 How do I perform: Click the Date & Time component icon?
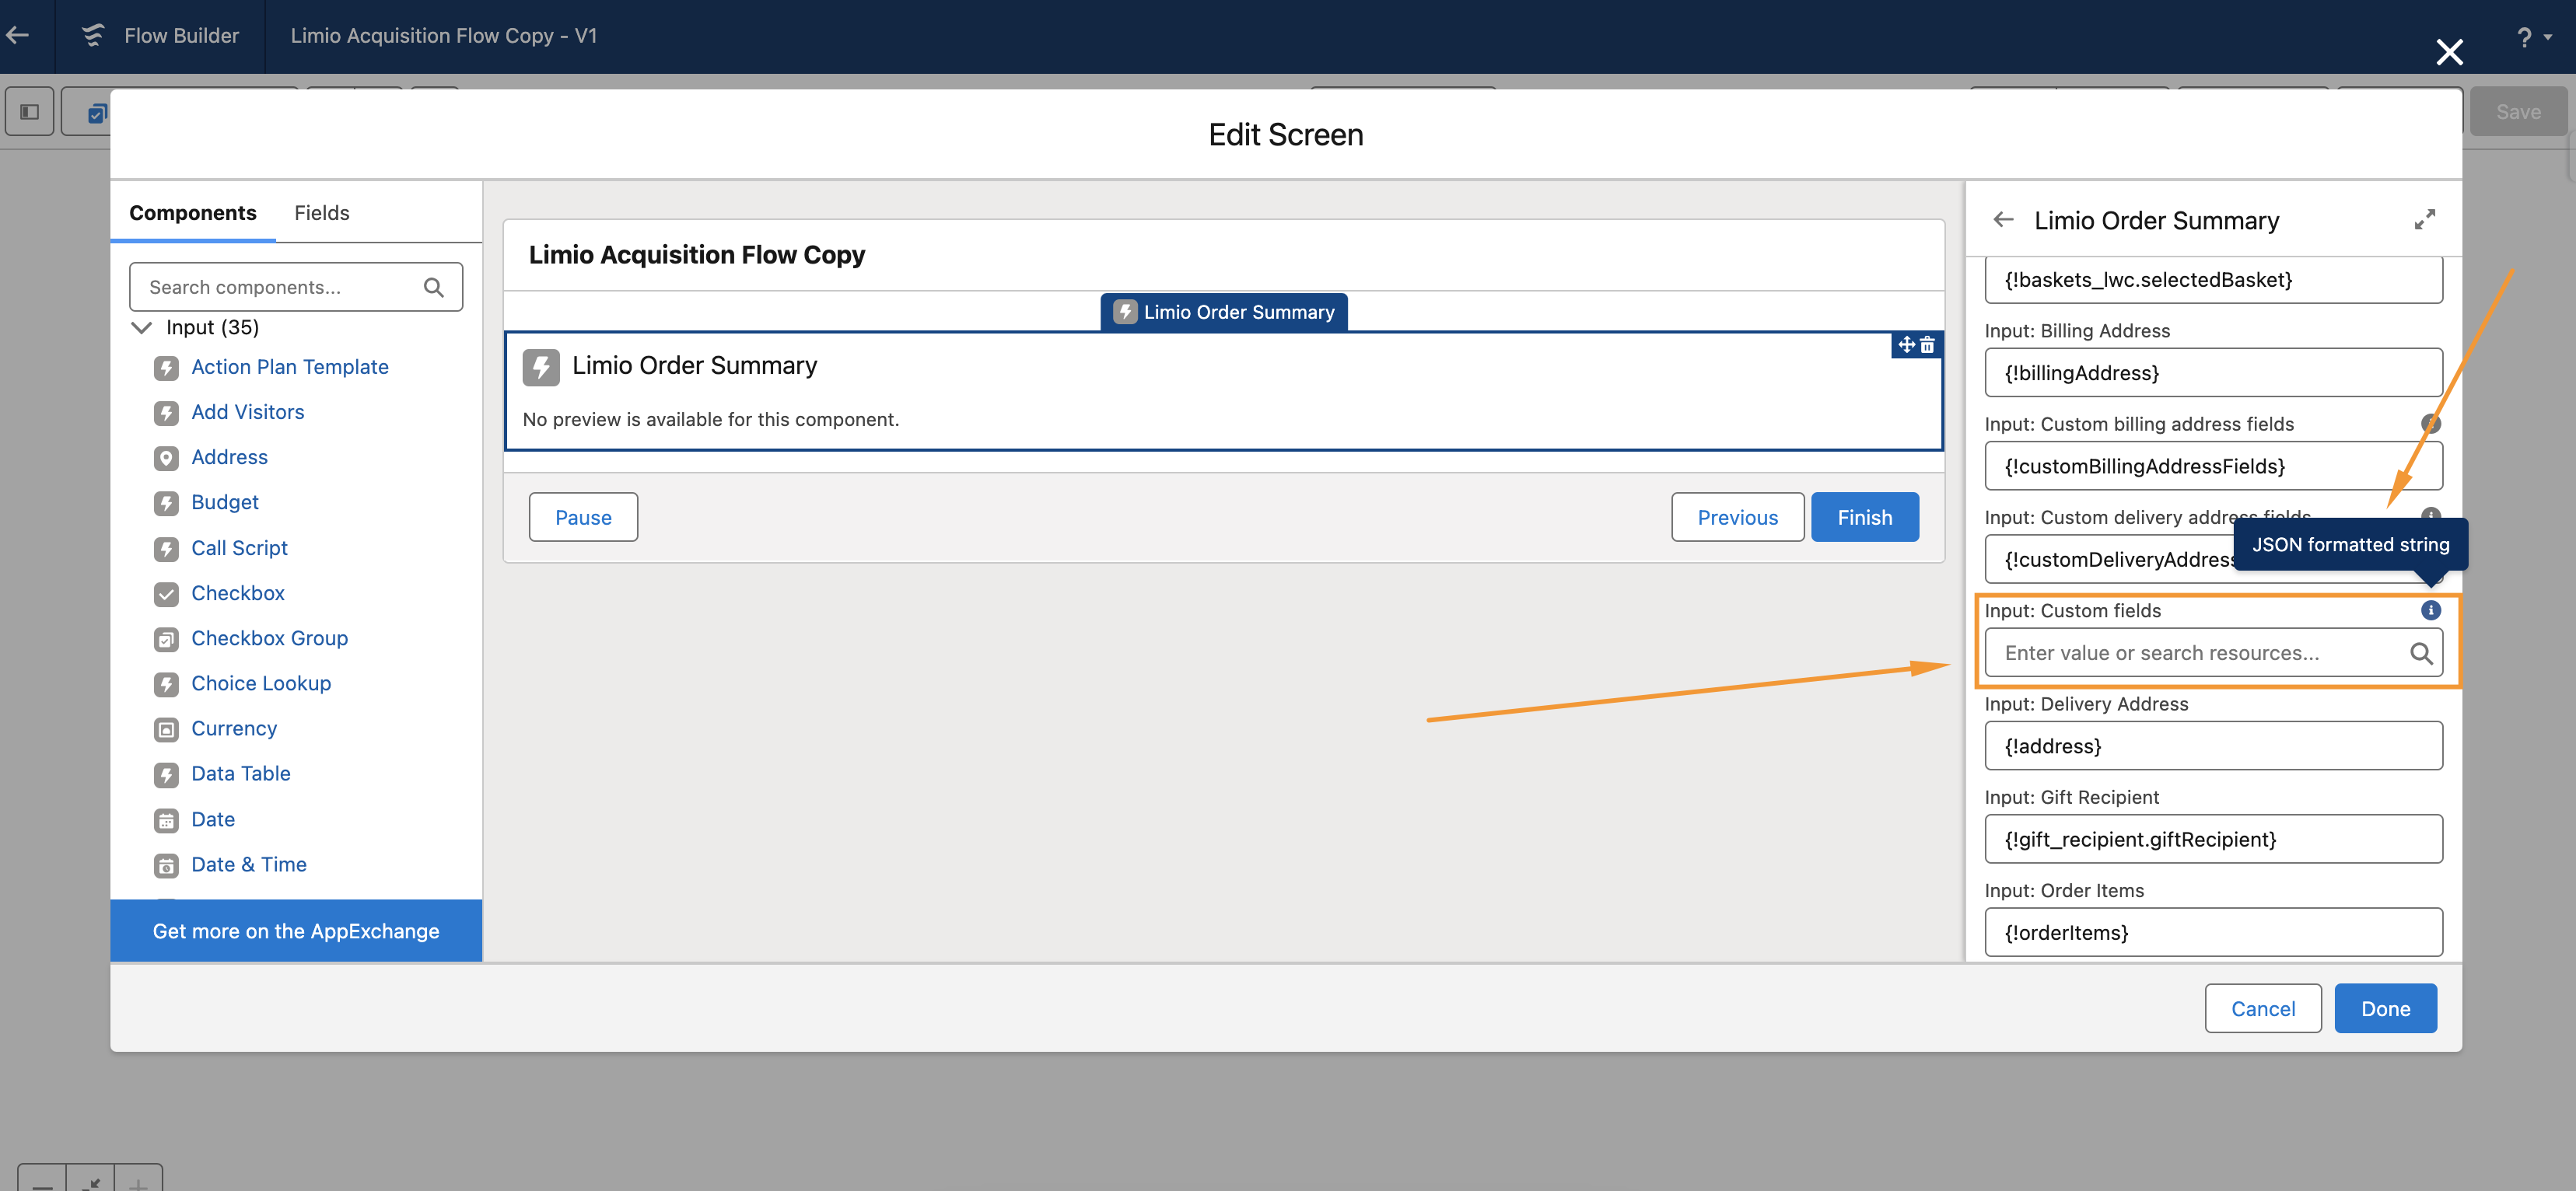(166, 865)
